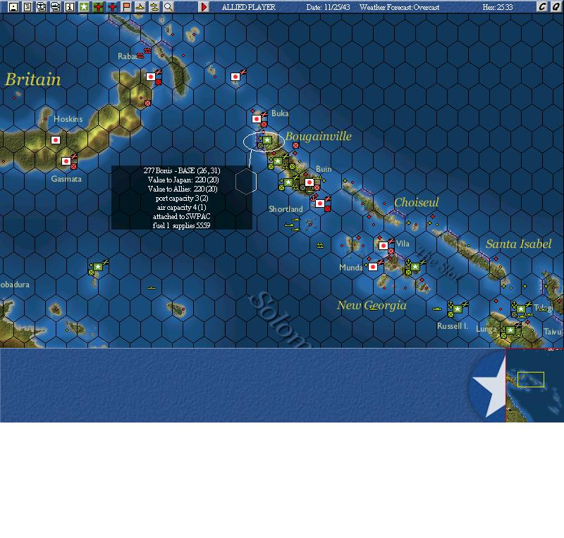Select the yellow ship group south of Shortland

tap(293, 225)
